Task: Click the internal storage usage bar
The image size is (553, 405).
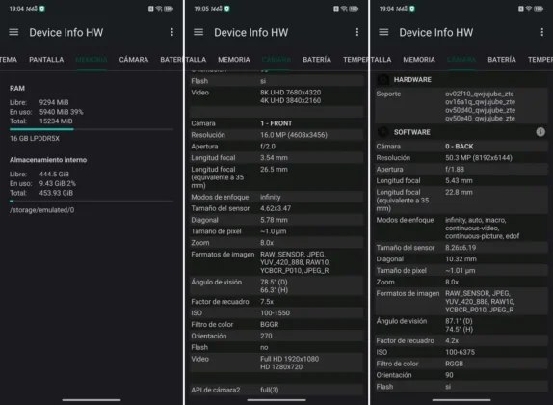Action: [x=92, y=202]
